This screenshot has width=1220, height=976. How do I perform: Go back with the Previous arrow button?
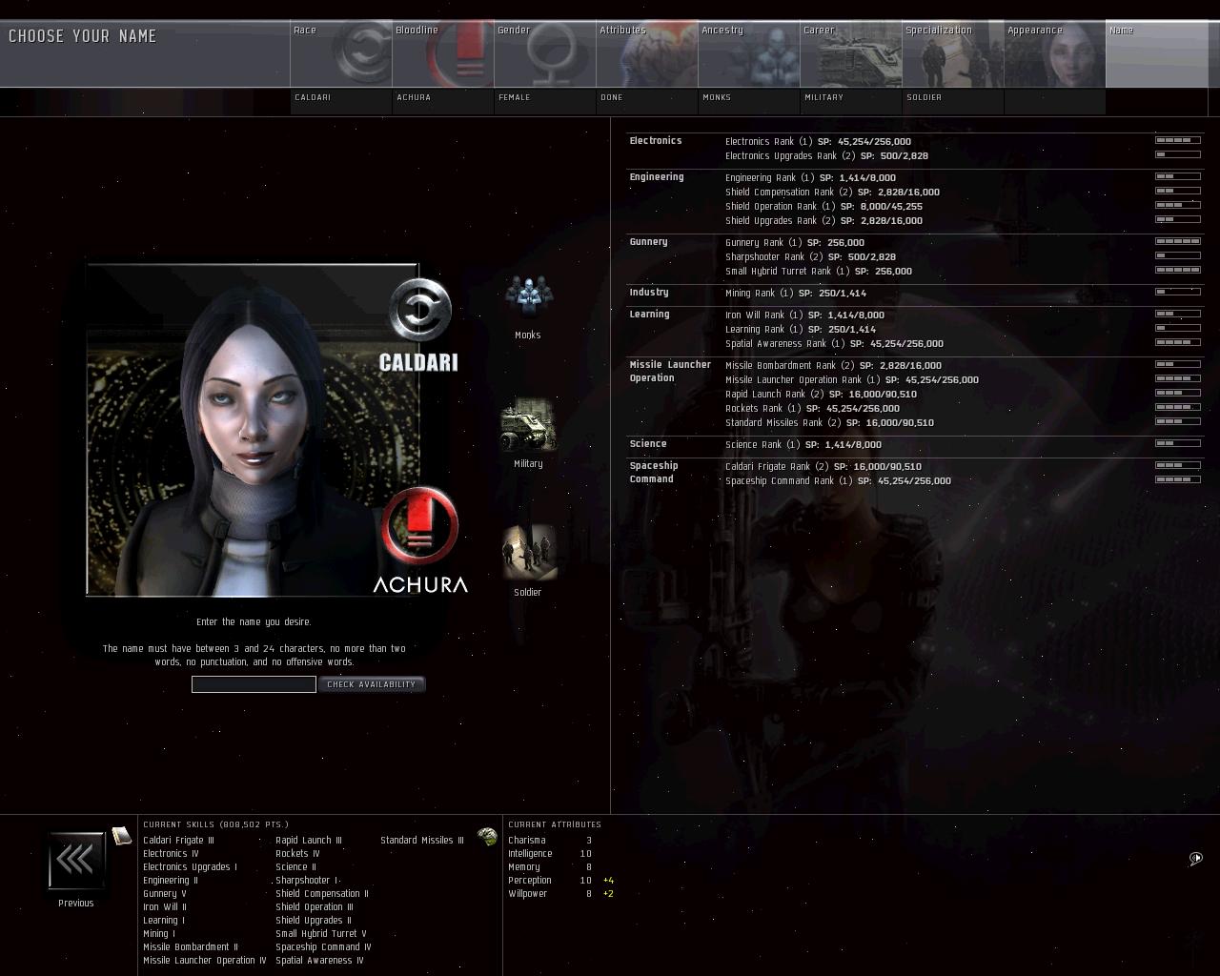pyautogui.click(x=76, y=861)
